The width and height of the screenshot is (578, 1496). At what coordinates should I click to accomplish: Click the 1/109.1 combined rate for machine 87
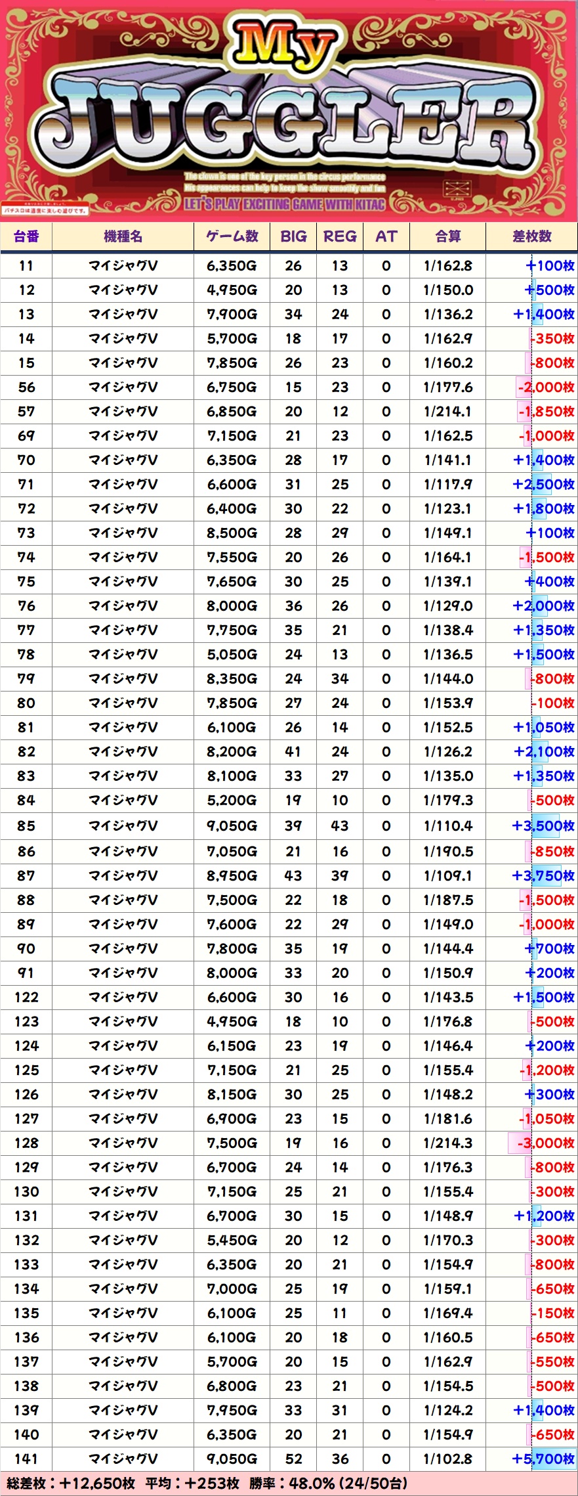click(448, 875)
